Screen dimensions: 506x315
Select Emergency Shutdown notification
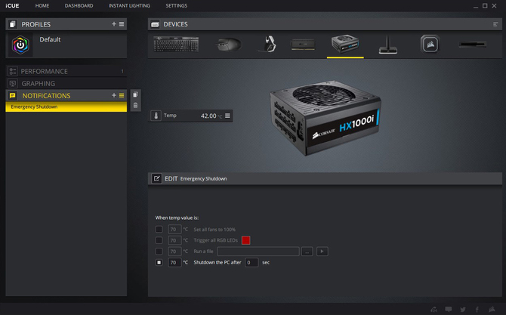[x=66, y=107]
